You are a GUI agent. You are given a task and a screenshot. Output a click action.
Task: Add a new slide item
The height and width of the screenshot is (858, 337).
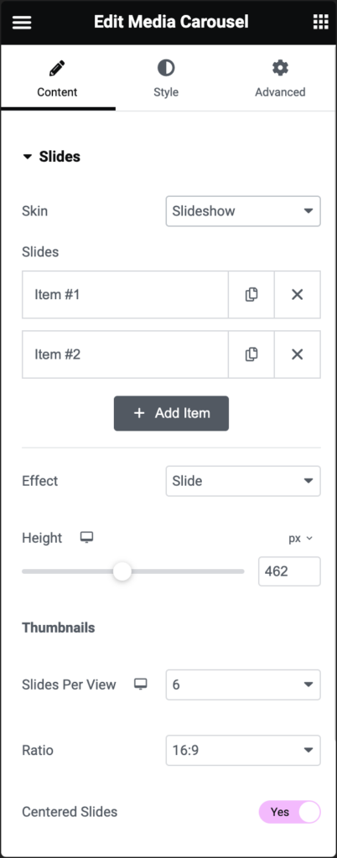pos(171,413)
